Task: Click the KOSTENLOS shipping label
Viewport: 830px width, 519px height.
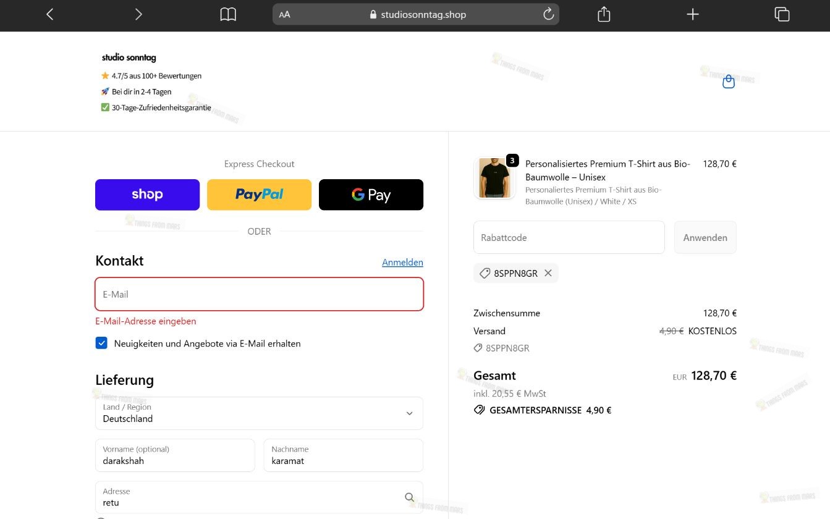Action: 712,331
